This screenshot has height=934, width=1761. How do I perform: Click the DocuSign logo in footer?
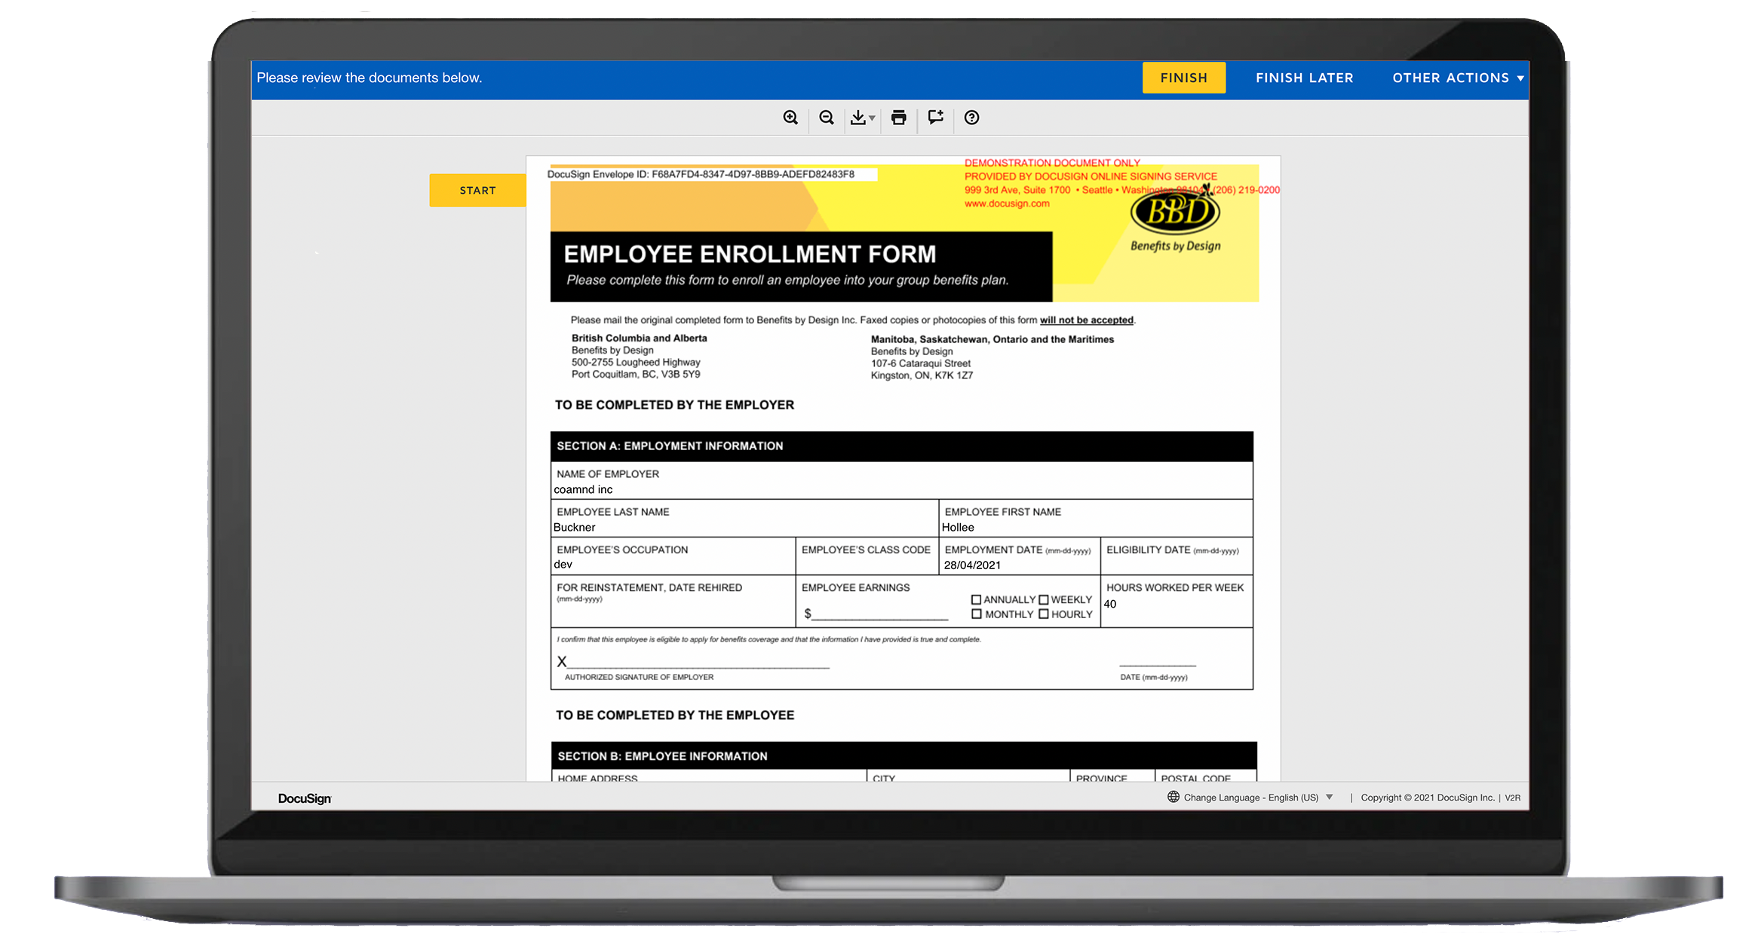(305, 798)
